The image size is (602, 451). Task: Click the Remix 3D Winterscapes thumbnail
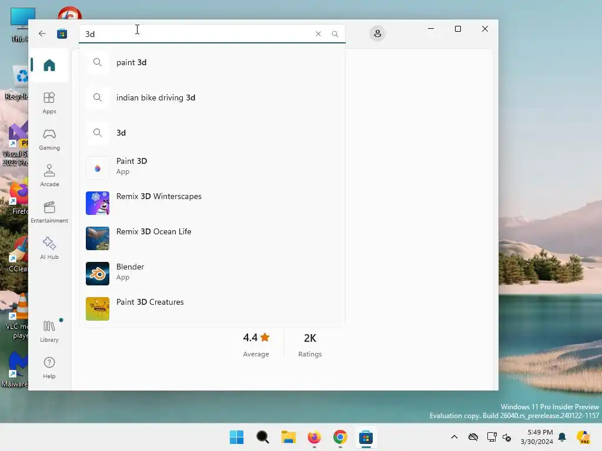[98, 203]
